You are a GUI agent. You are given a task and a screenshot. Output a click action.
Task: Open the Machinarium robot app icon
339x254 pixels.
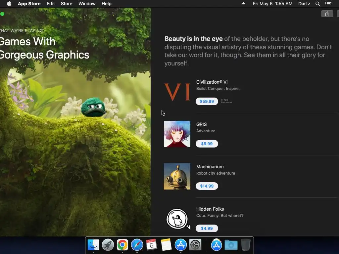tap(177, 177)
